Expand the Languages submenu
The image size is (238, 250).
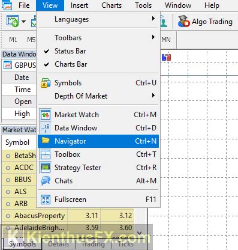pos(98,19)
